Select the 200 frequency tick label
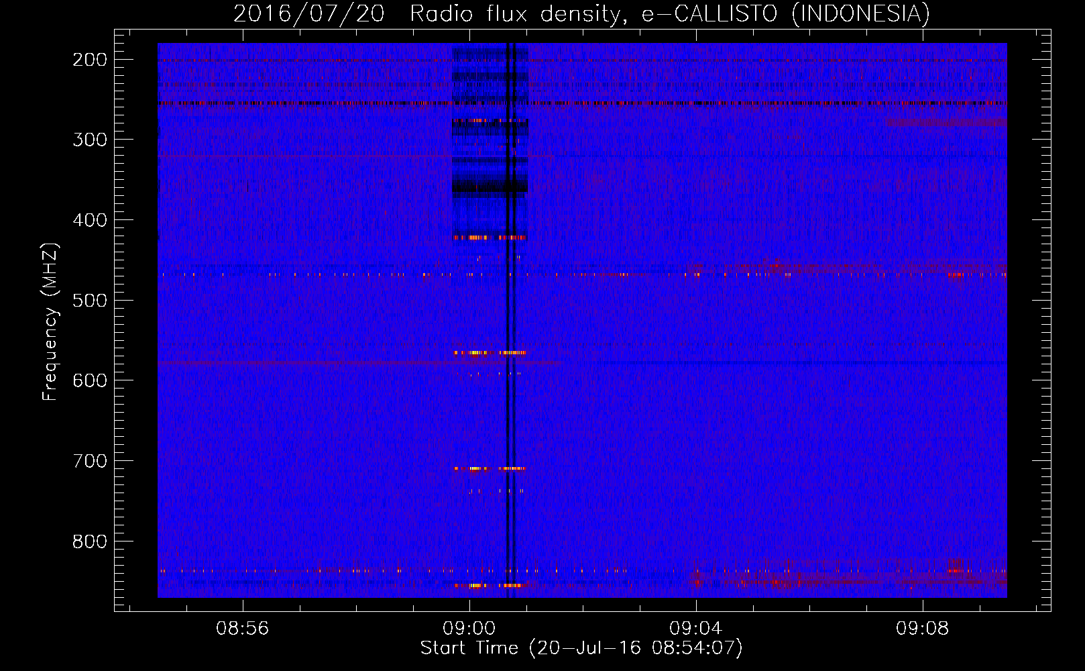This screenshot has width=1085, height=671. coord(90,60)
